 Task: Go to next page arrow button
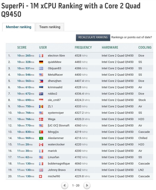click(87, 186)
